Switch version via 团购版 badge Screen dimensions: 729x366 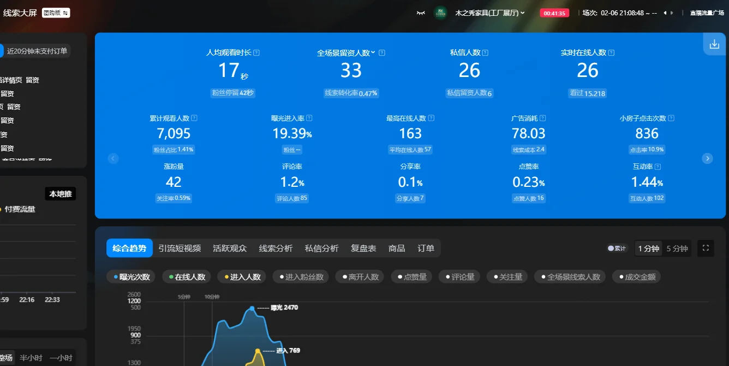click(56, 13)
